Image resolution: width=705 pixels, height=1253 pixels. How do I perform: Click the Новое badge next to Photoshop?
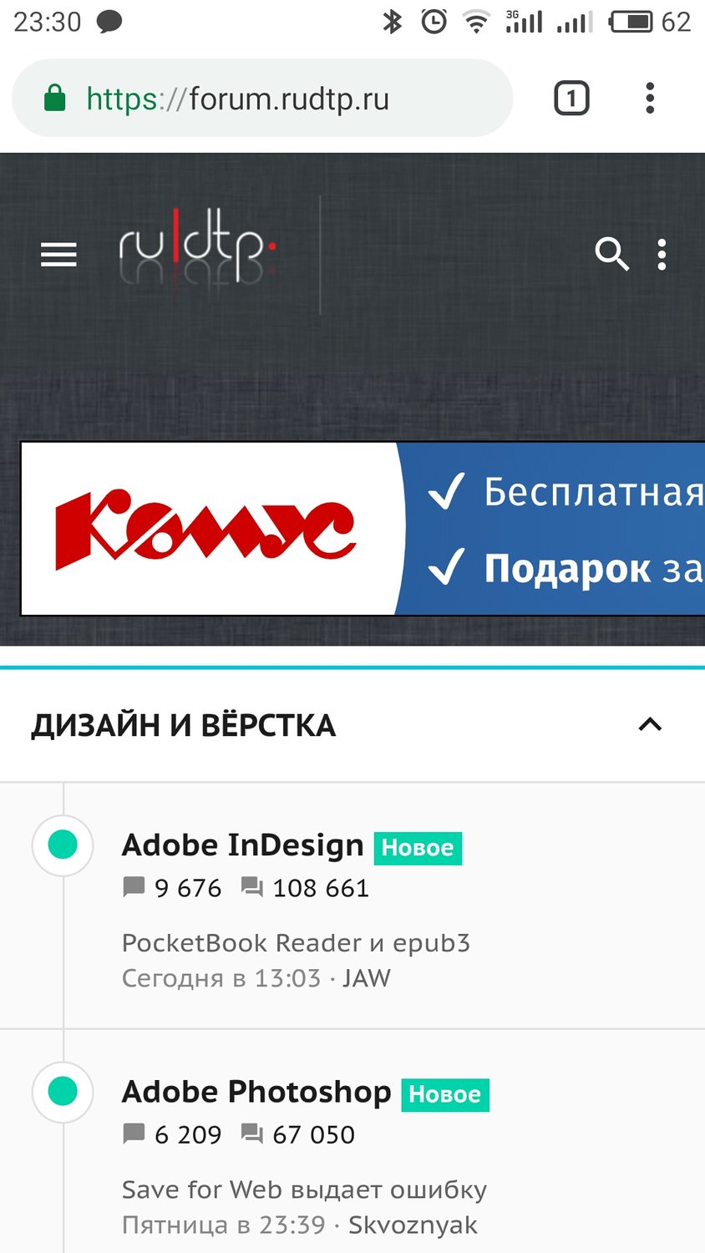point(445,1094)
